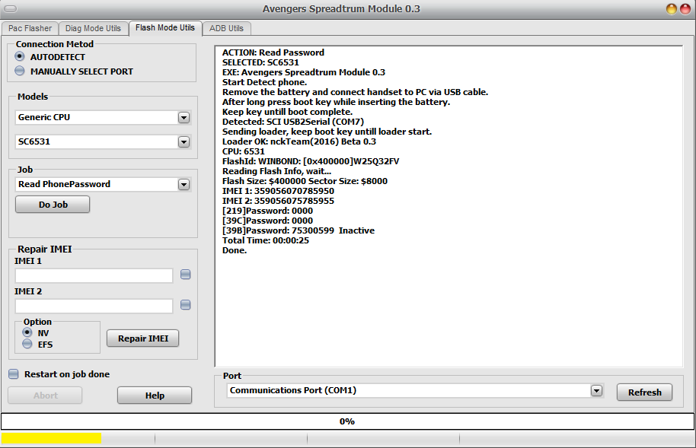The height and width of the screenshot is (448, 696).
Task: Open Help
Action: pos(155,396)
